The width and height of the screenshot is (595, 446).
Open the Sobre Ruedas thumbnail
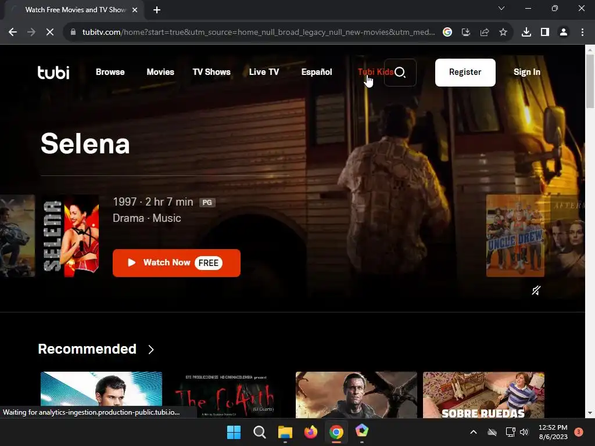(484, 394)
